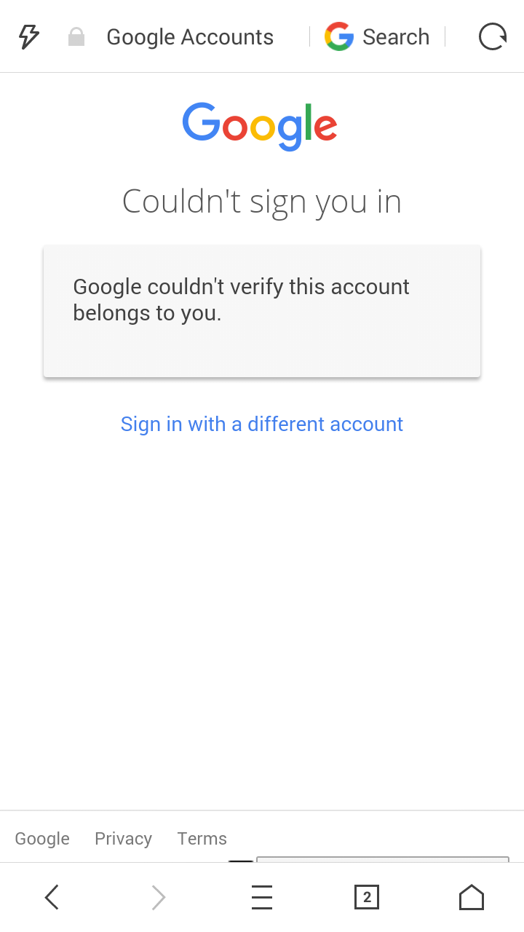The height and width of the screenshot is (932, 524).
Task: Tap the Couldn't sign you in heading
Action: click(x=261, y=201)
